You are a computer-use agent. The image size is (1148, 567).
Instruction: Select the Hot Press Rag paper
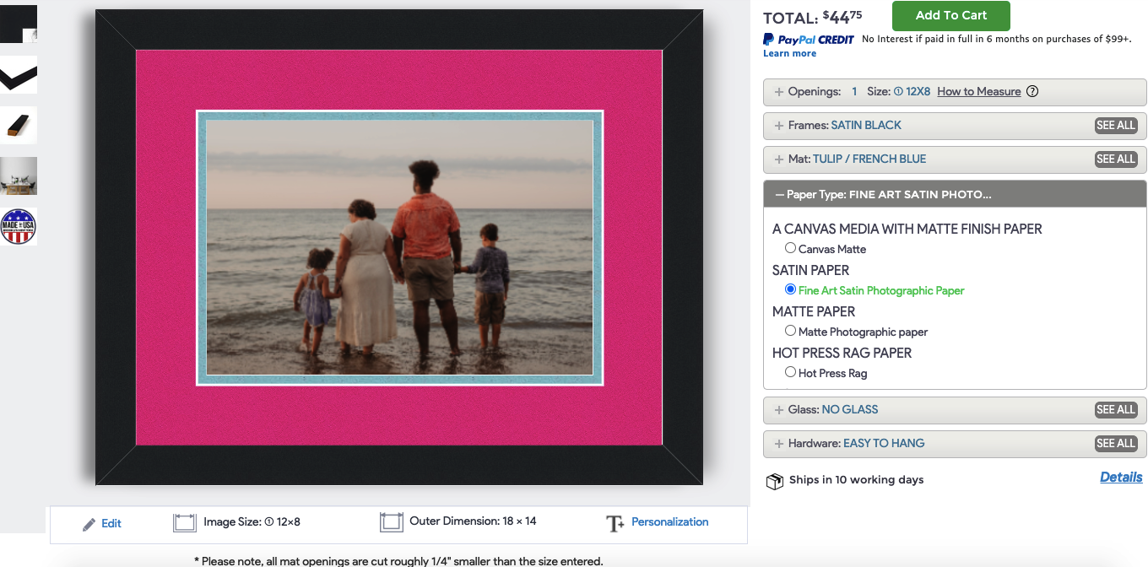point(790,371)
